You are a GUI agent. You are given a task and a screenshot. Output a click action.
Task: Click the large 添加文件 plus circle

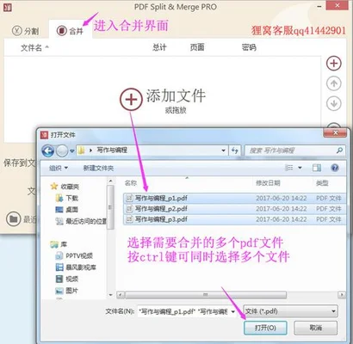pos(131,99)
